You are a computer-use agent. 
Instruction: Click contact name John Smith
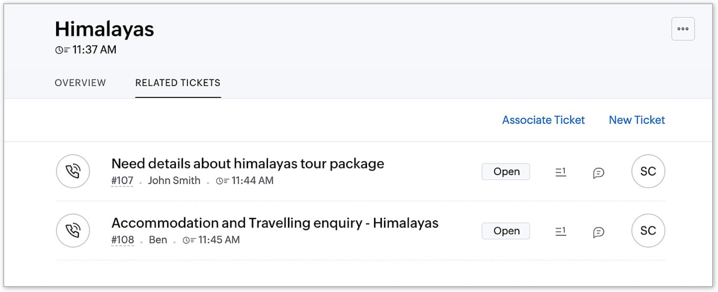(x=174, y=181)
